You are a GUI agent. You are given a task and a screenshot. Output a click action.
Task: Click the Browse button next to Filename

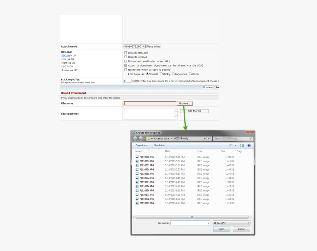pos(184,103)
